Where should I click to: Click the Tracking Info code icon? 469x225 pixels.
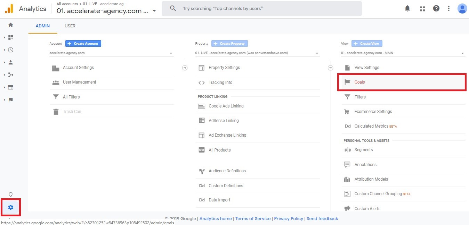[x=201, y=83]
